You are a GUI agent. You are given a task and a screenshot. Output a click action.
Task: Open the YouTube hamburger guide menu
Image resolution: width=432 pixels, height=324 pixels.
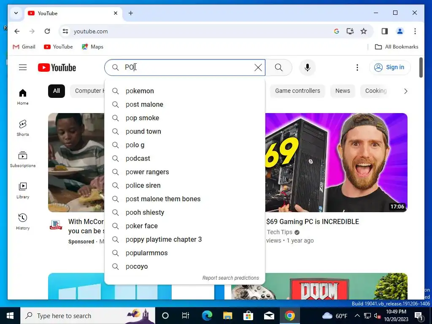point(23,67)
